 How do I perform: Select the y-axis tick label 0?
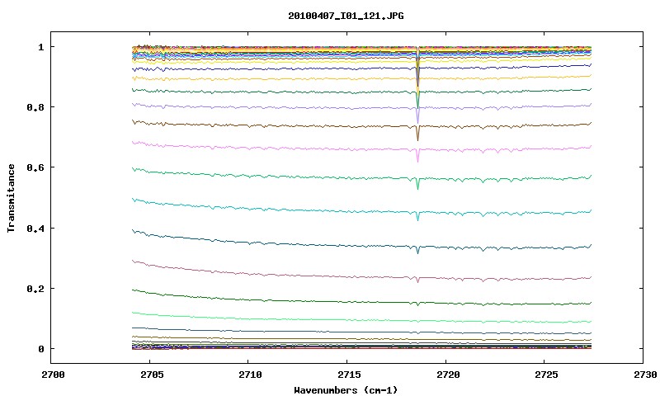[x=41, y=349]
